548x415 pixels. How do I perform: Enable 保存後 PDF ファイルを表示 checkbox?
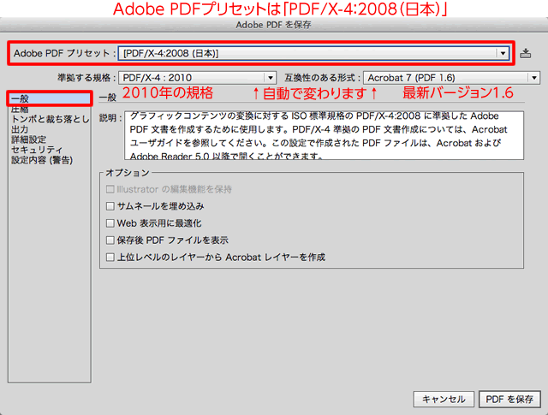tap(110, 240)
